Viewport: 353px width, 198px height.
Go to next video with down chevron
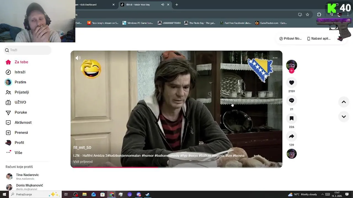(344, 117)
